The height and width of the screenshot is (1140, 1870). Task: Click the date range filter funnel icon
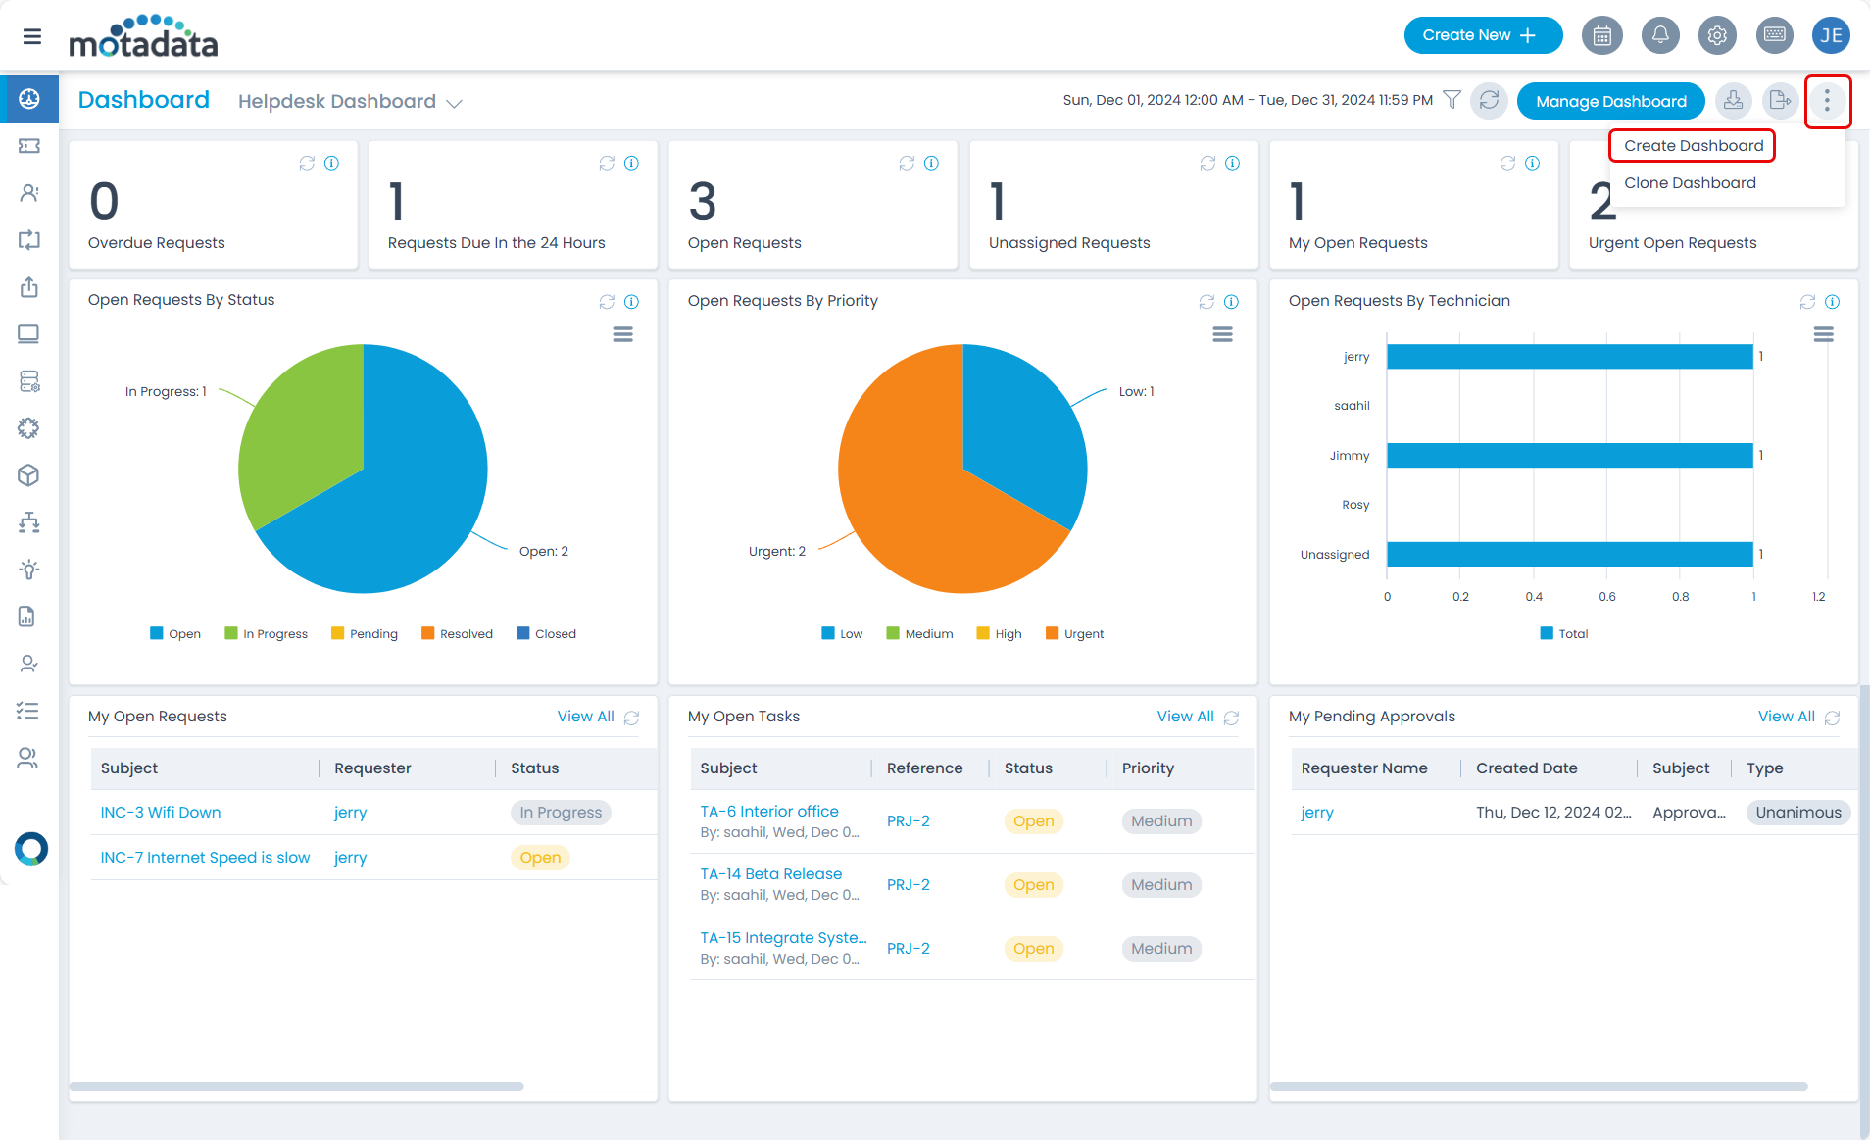point(1452,100)
